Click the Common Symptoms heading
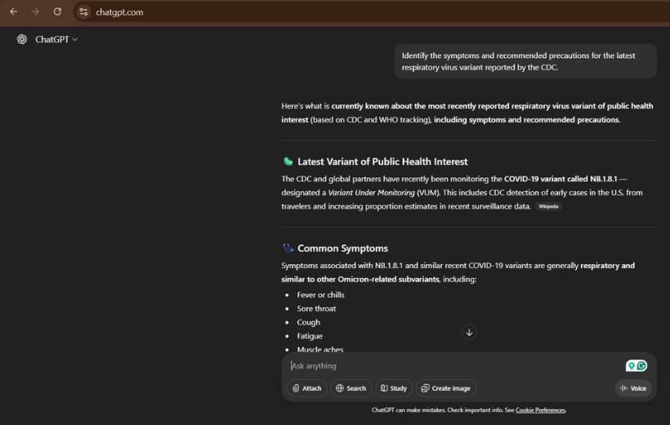670x425 pixels. (342, 248)
